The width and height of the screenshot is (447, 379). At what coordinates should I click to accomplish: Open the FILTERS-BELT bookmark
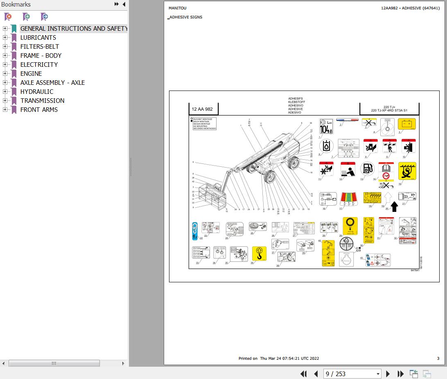40,47
